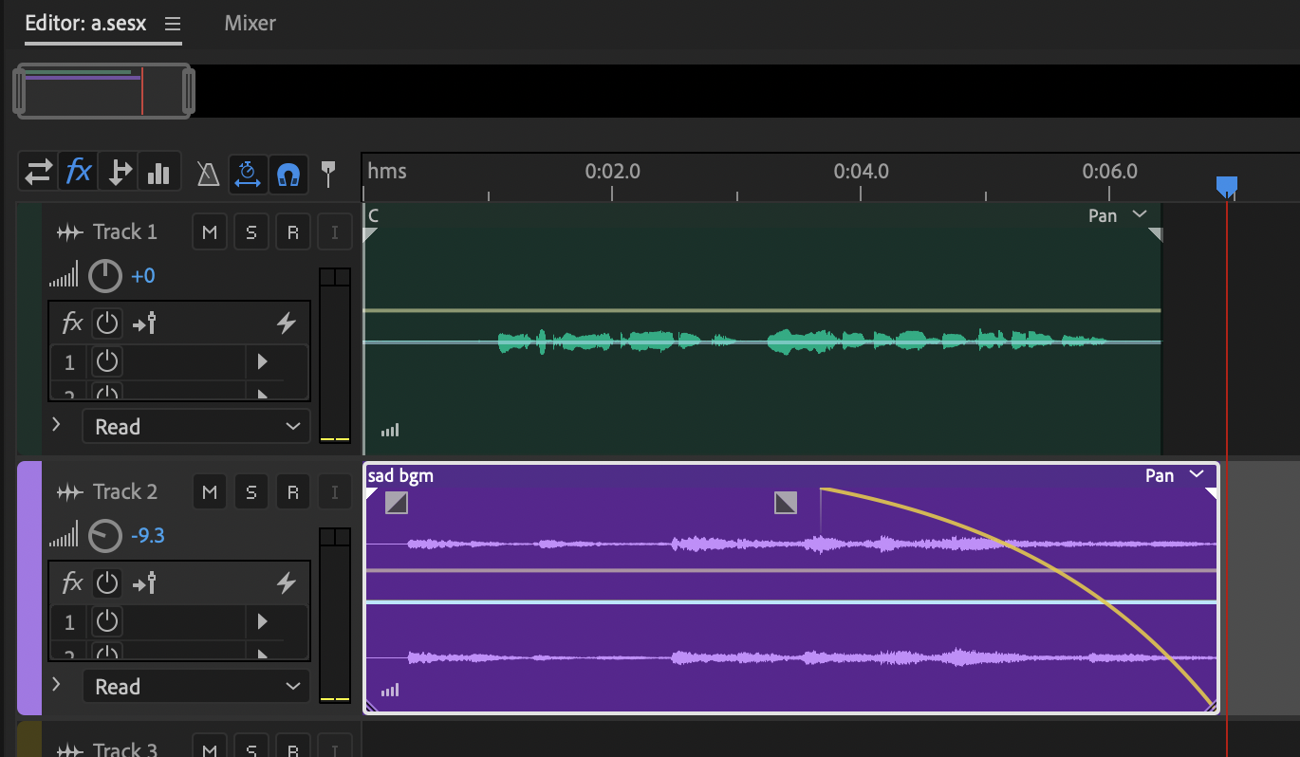The height and width of the screenshot is (757, 1300).
Task: Solo Track 2
Action: coord(251,492)
